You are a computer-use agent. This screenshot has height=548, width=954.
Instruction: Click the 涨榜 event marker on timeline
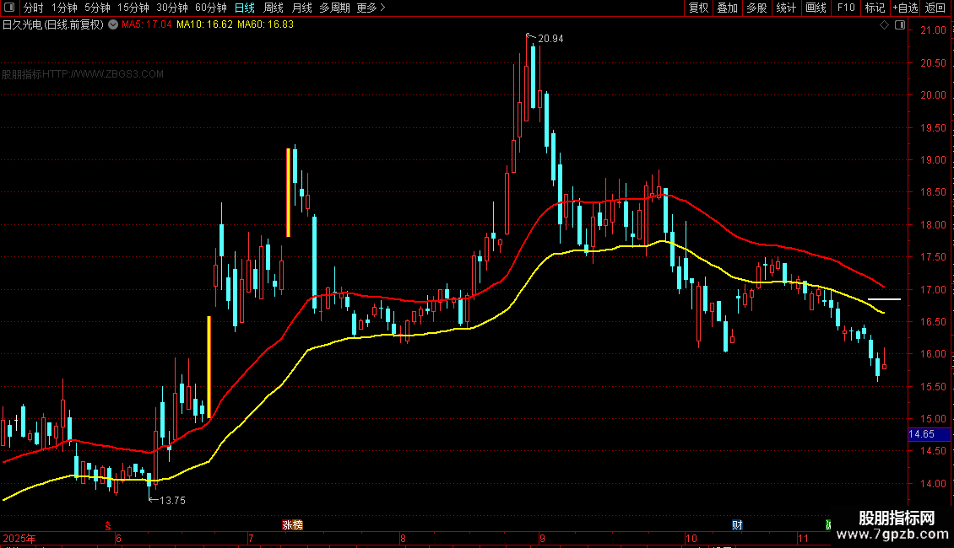pyautogui.click(x=292, y=525)
